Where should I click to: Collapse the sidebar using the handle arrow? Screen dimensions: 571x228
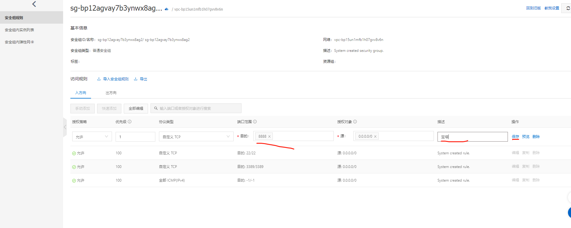[65, 127]
